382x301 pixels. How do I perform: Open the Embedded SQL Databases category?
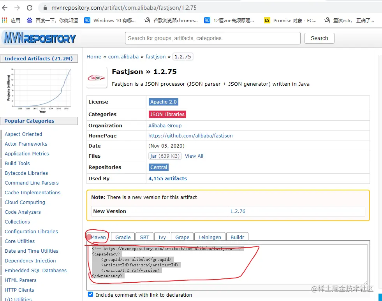click(x=35, y=271)
